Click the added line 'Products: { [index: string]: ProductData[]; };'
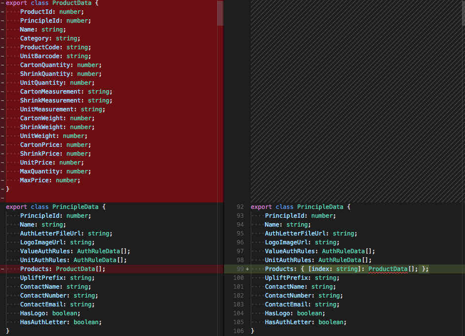Image resolution: width=465 pixels, height=336 pixels. (x=347, y=269)
